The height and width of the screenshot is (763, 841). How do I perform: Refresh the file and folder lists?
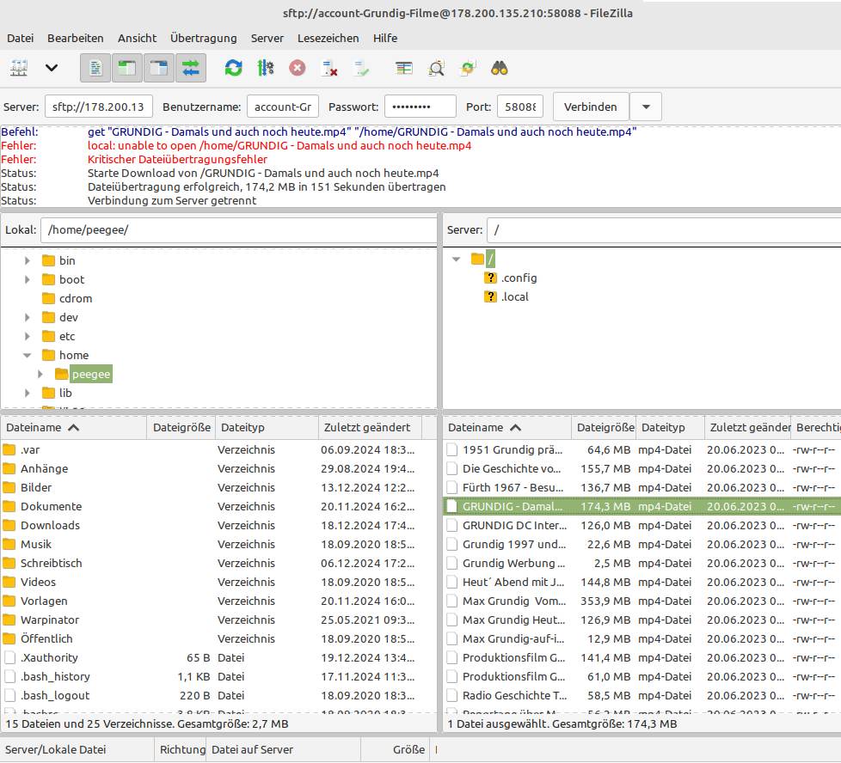tap(233, 68)
